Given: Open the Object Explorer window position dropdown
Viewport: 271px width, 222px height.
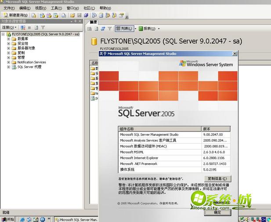Looking at the screenshot, I should [72, 21].
